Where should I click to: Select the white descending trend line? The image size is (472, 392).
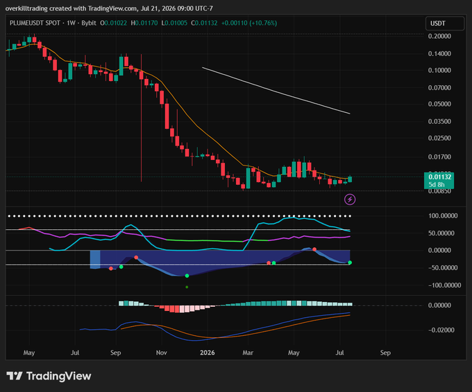click(x=276, y=91)
